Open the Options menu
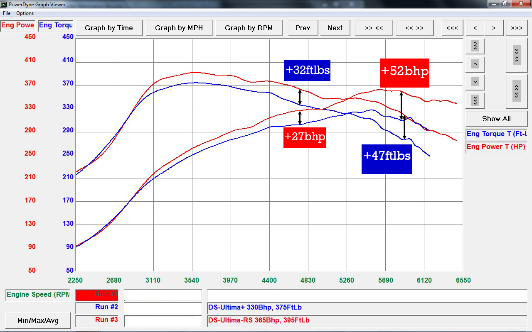532x332 pixels. 25,13
